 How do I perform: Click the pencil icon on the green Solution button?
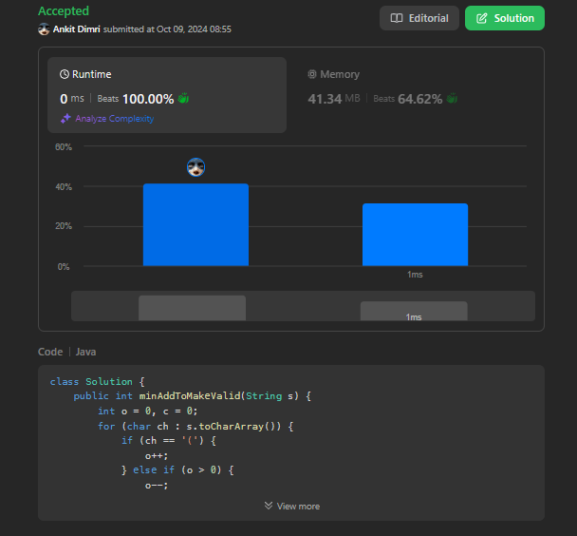[x=481, y=18]
